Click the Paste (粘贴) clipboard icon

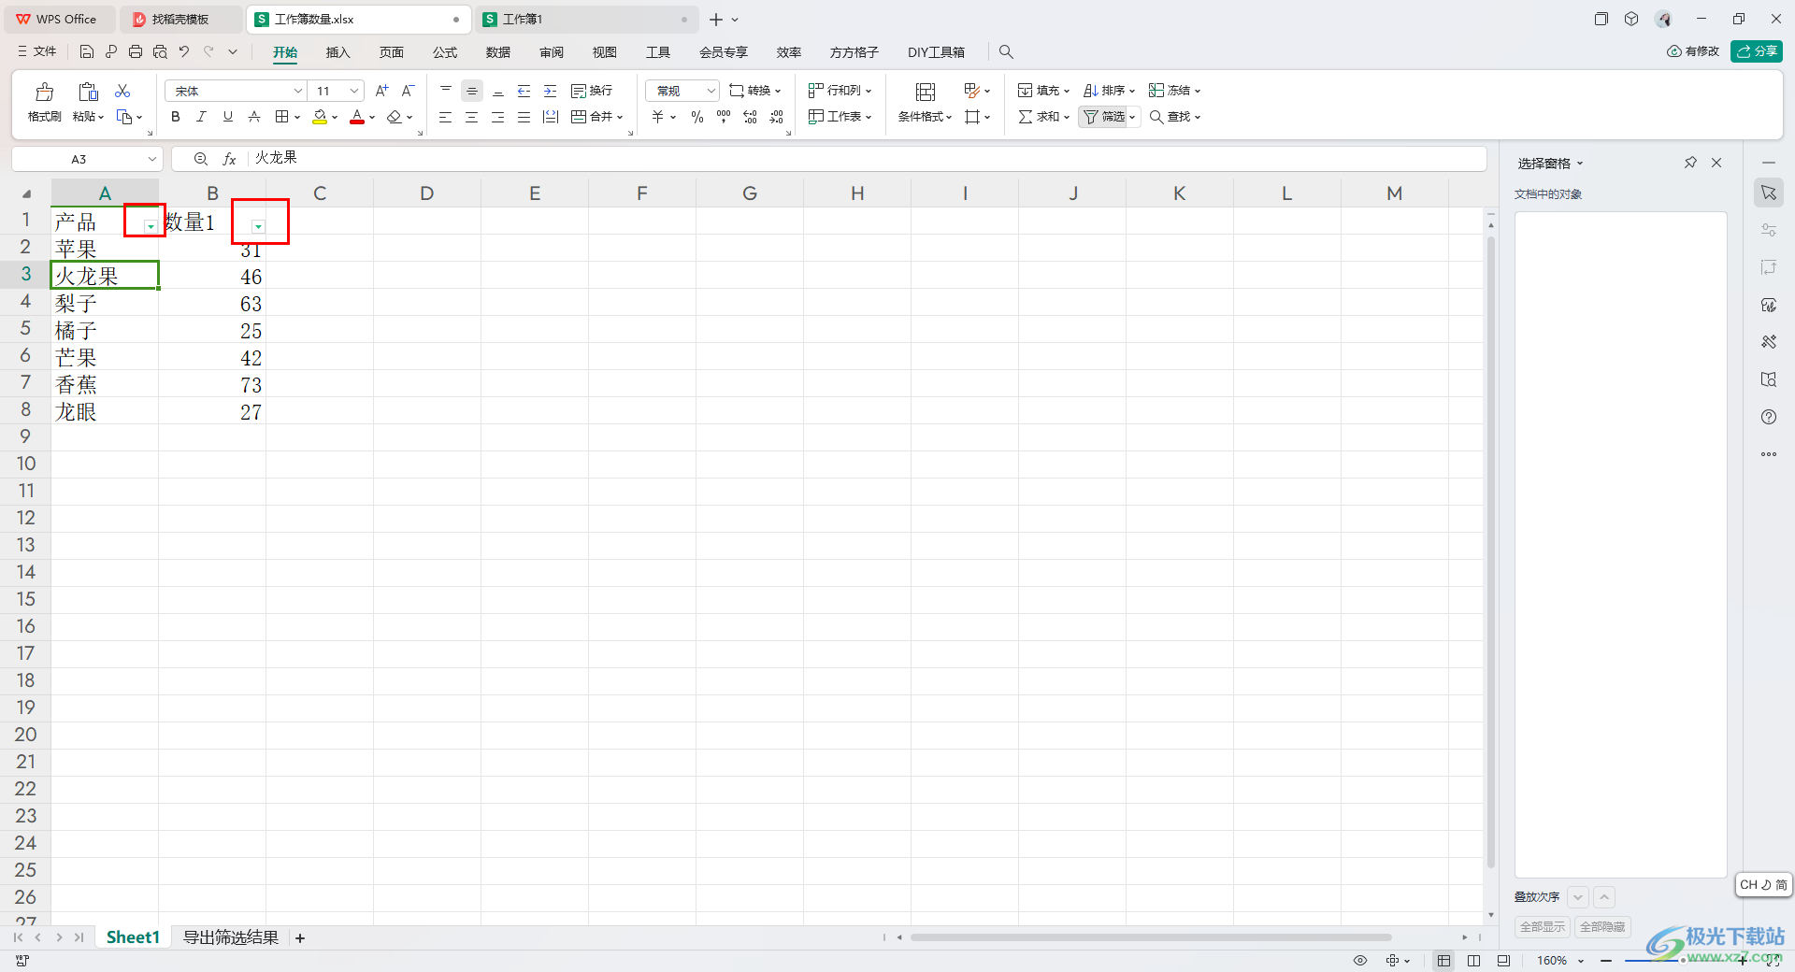pos(88,92)
